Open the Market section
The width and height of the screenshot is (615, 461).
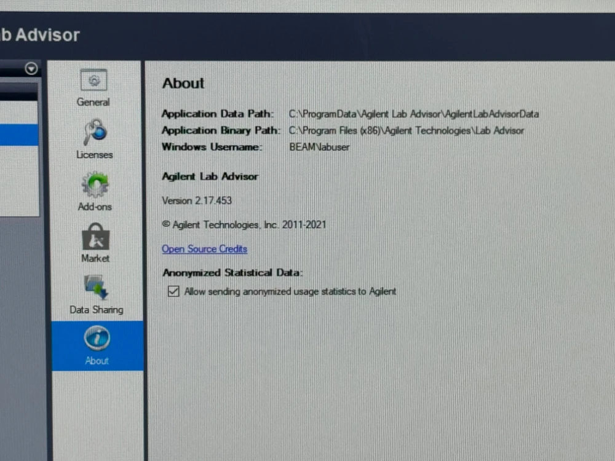click(x=95, y=243)
